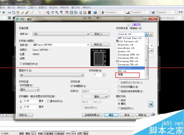Enable the 打印到文件 checkbox

[21, 64]
